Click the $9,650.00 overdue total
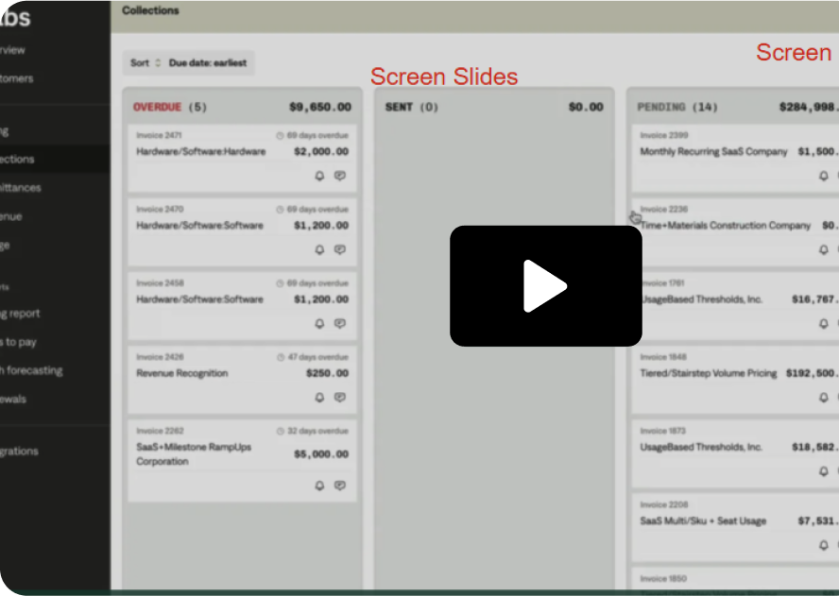This screenshot has width=839, height=596. tap(320, 107)
